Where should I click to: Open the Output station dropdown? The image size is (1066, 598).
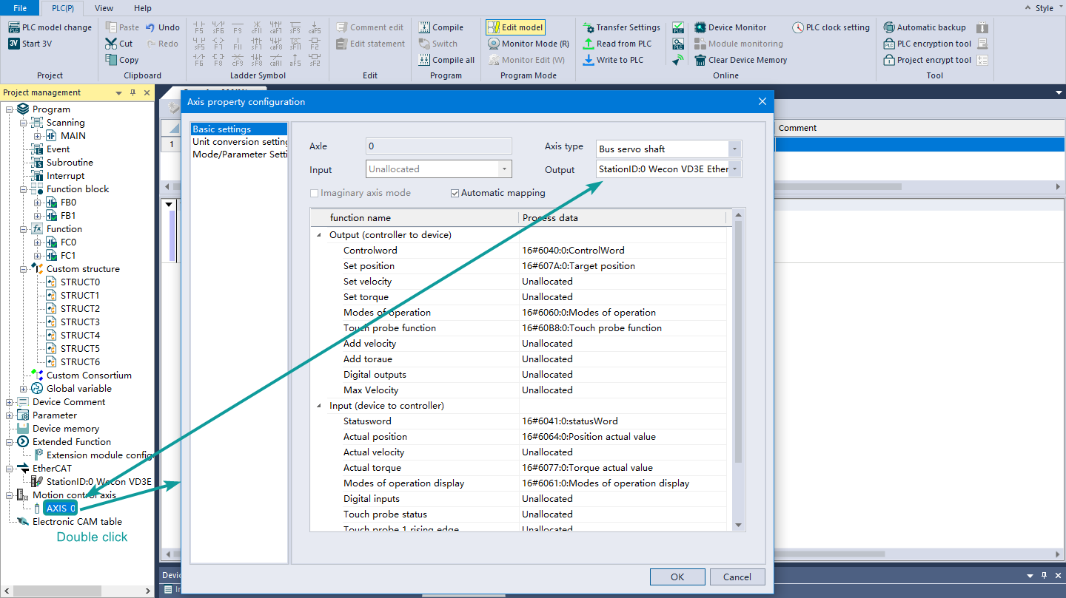[x=734, y=169]
